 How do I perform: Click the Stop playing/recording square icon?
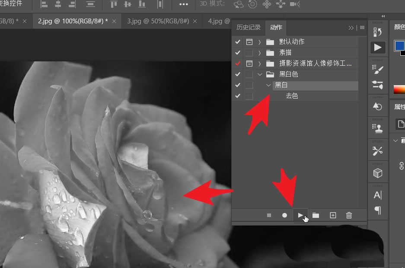[269, 215]
